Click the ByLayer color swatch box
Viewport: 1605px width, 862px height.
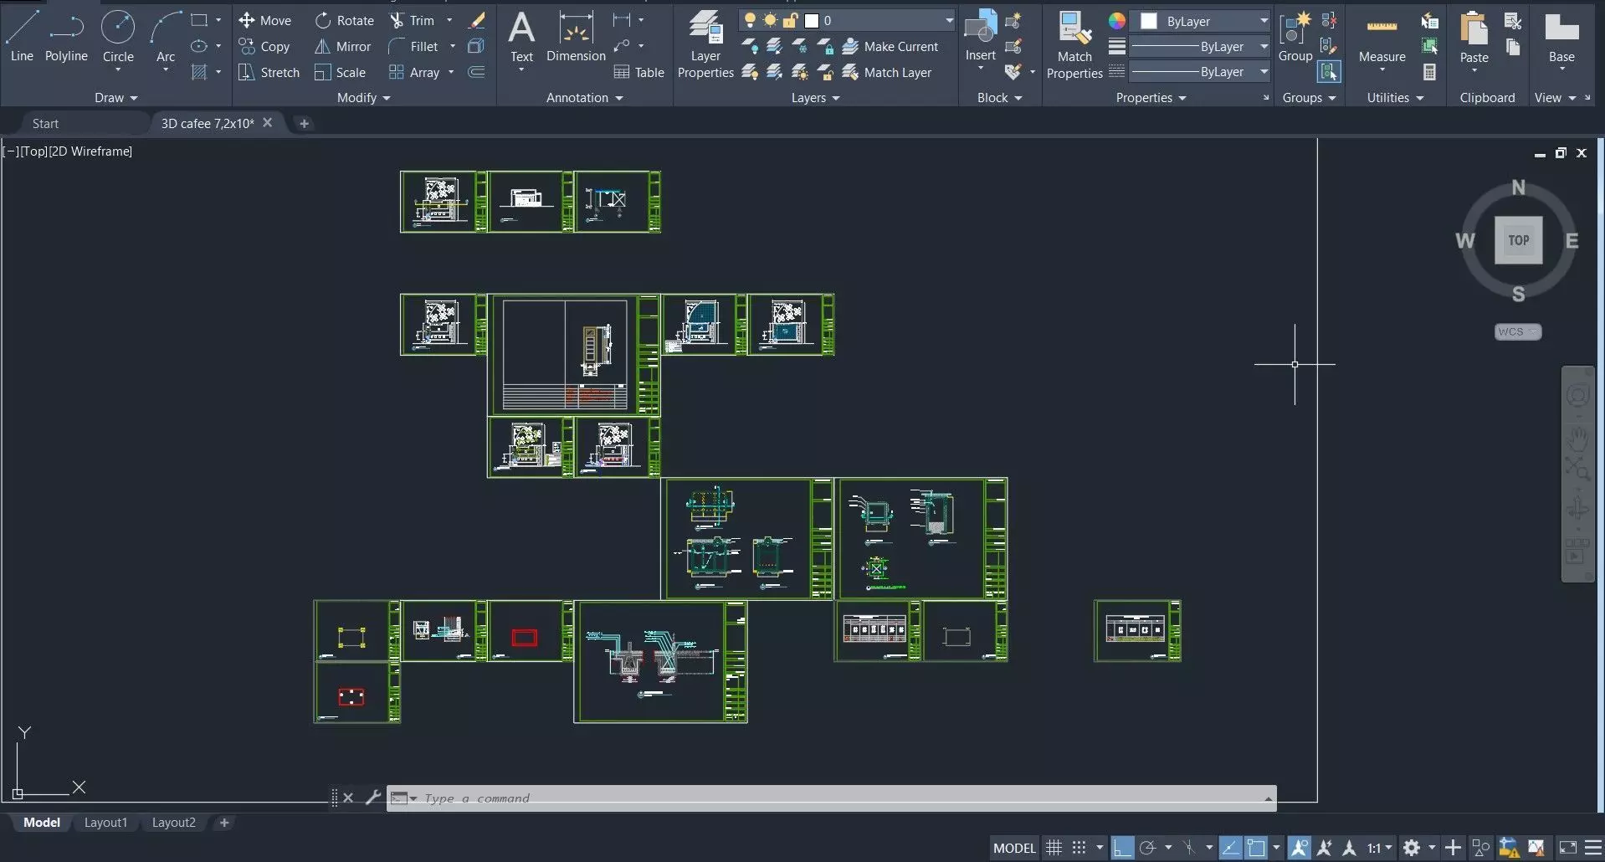[1149, 21]
